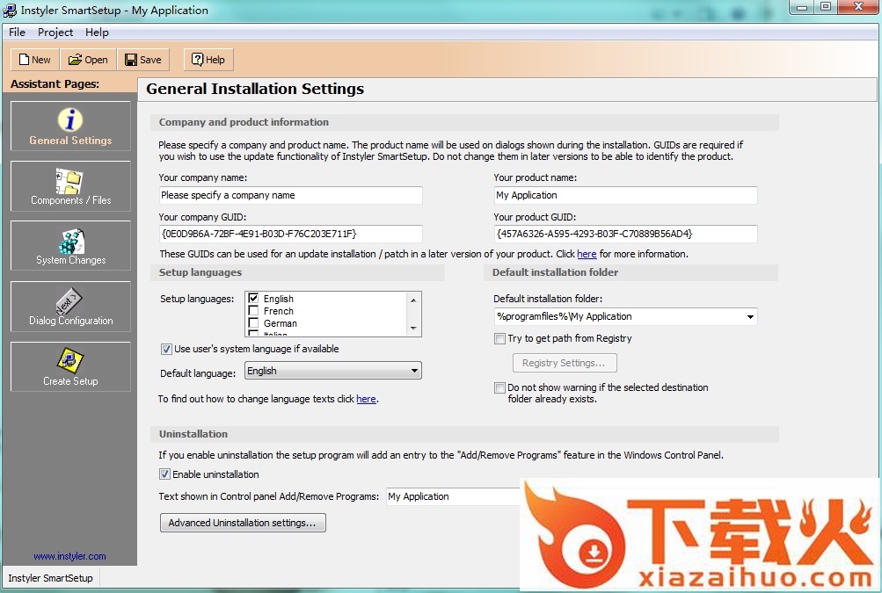Click the Instyler SmartSetup status bar text
This screenshot has width=882, height=593.
[51, 578]
